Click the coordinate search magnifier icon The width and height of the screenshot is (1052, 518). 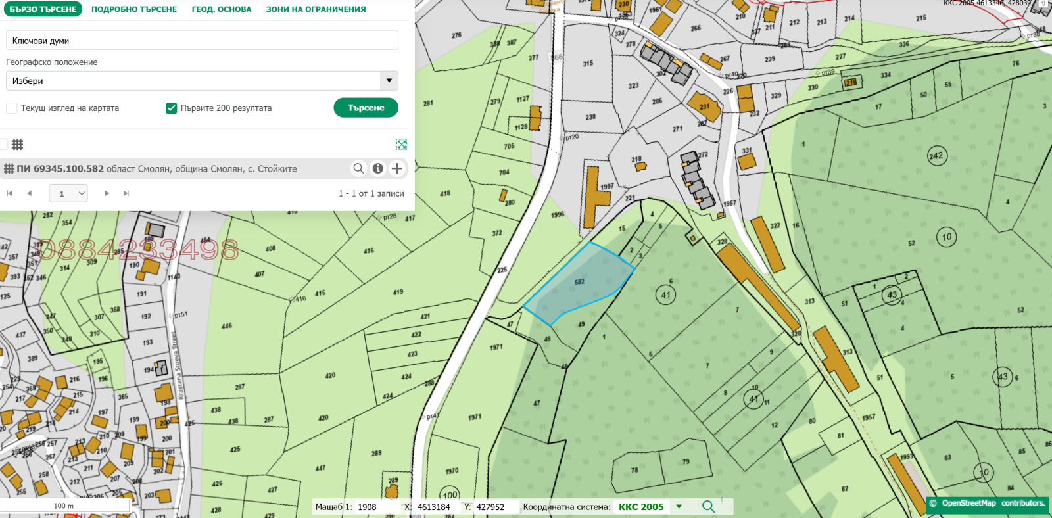[x=708, y=507]
